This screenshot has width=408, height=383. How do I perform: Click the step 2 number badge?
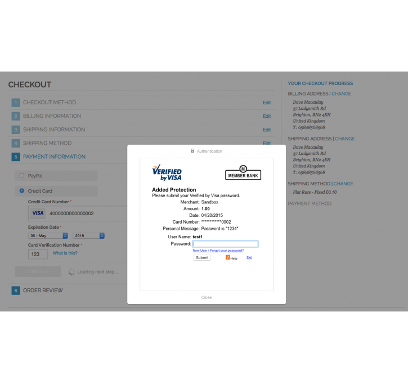[16, 116]
